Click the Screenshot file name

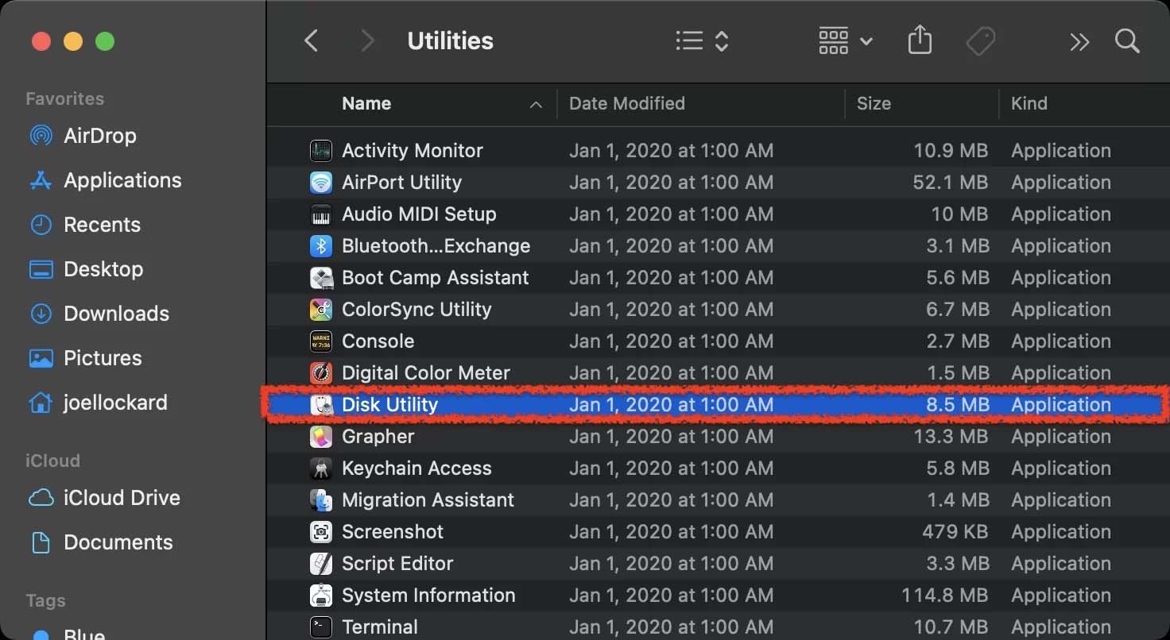pos(393,531)
